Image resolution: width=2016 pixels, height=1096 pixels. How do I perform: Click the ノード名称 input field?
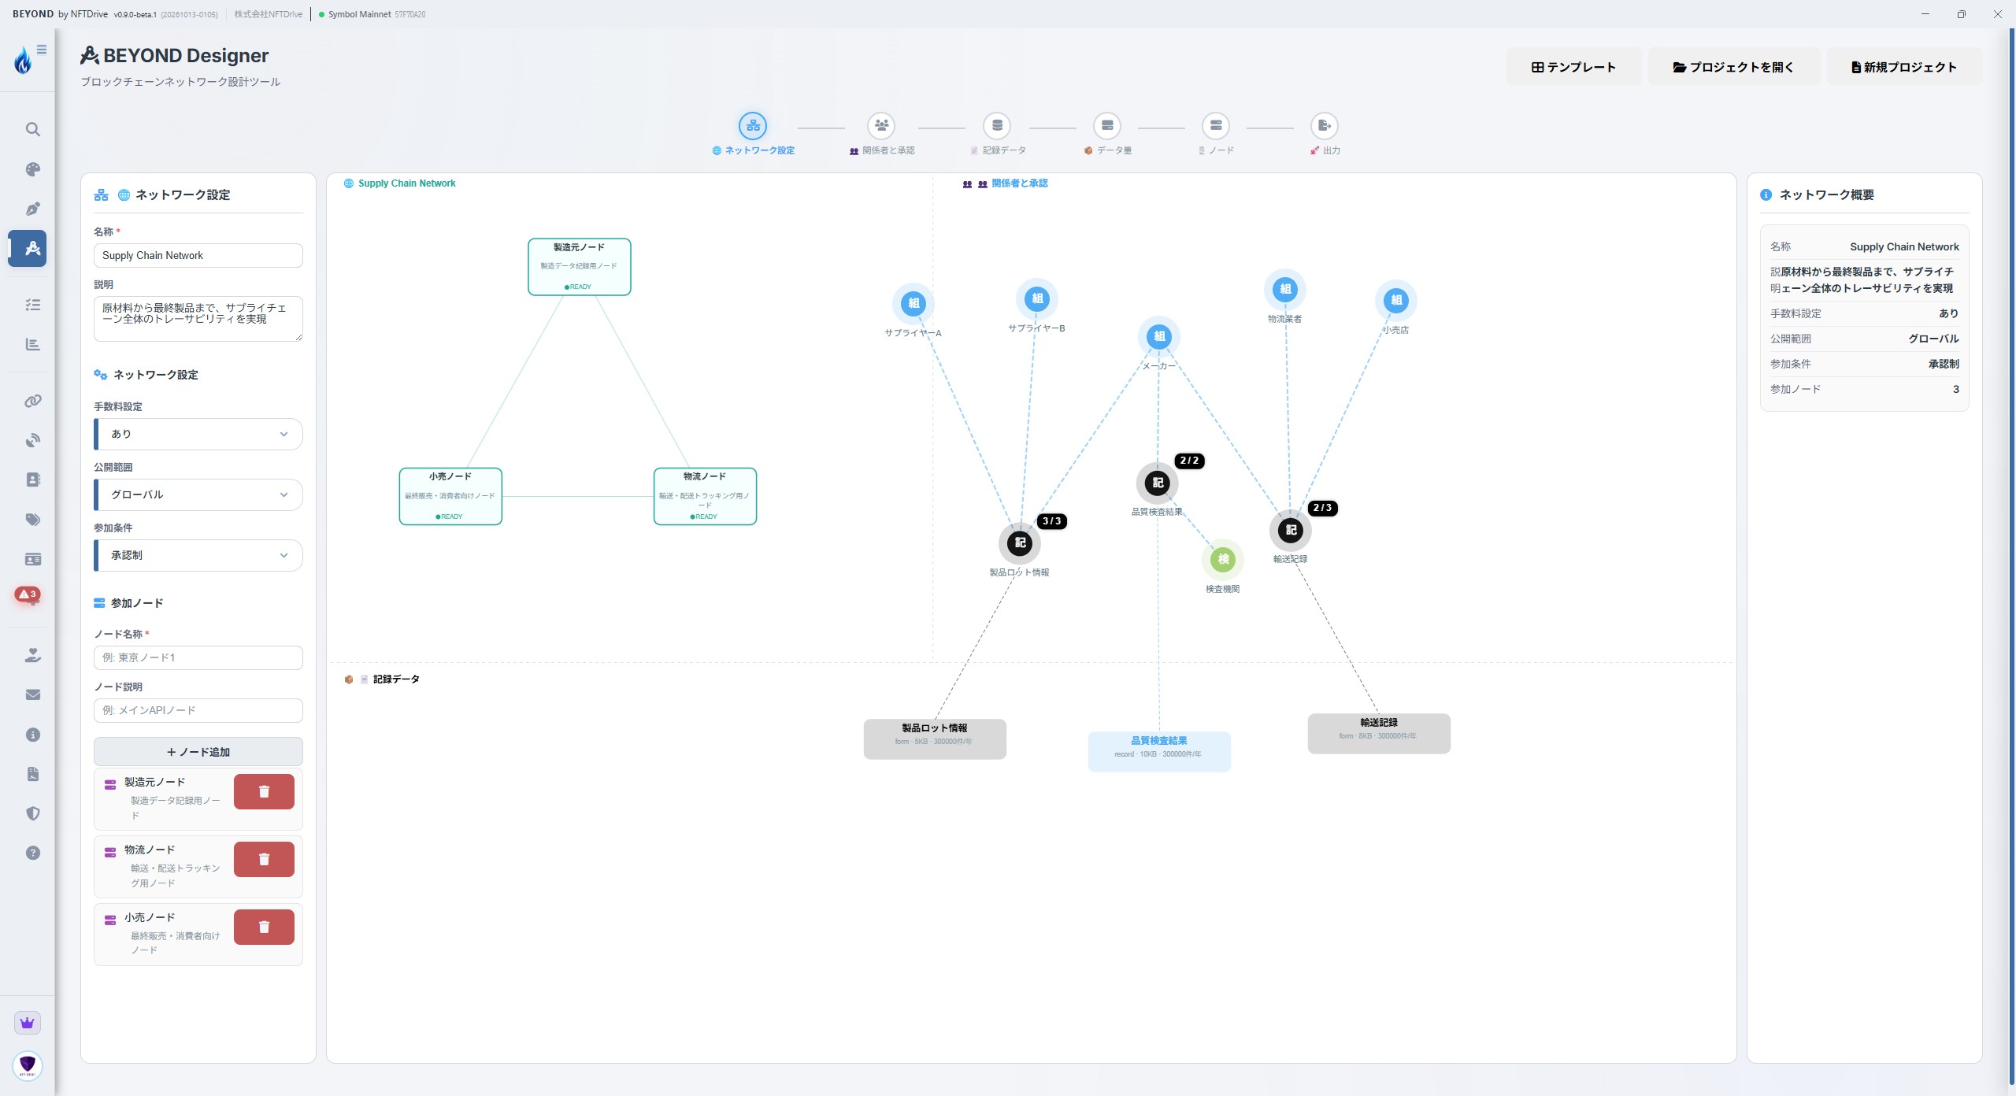point(198,657)
